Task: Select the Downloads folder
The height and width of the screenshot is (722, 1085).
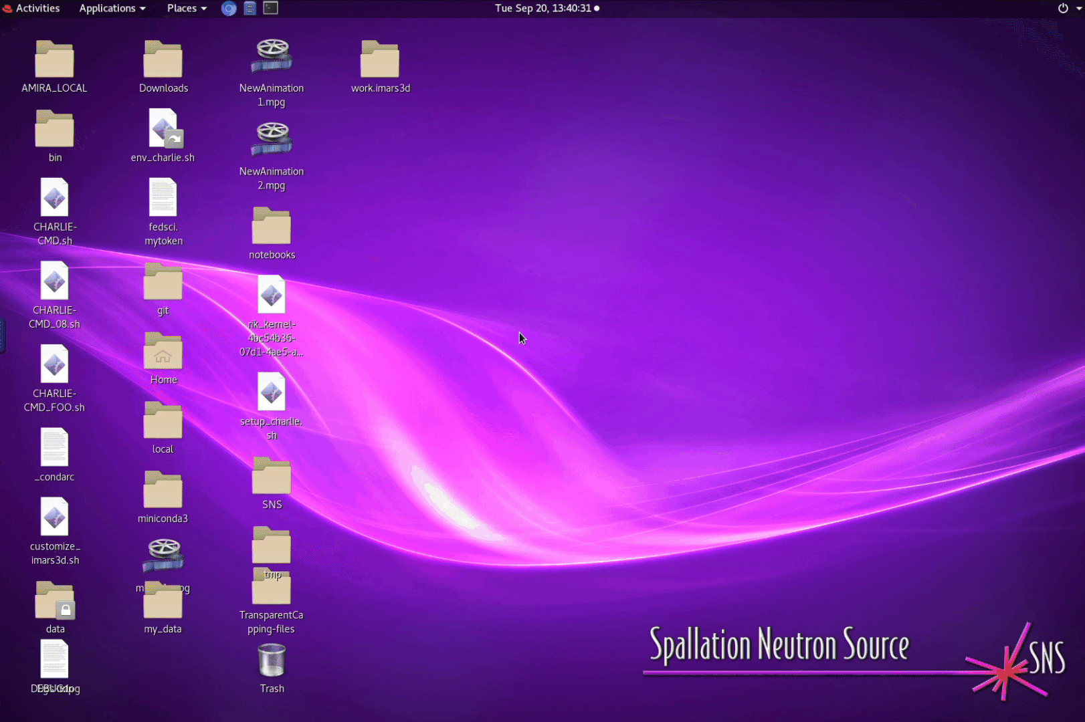Action: (163, 60)
